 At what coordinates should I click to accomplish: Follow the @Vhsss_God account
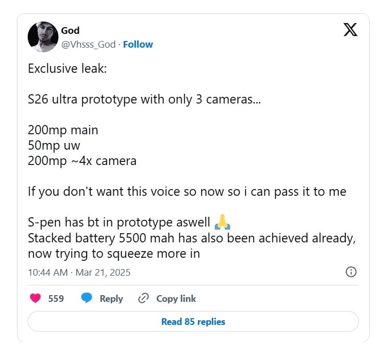pyautogui.click(x=138, y=45)
